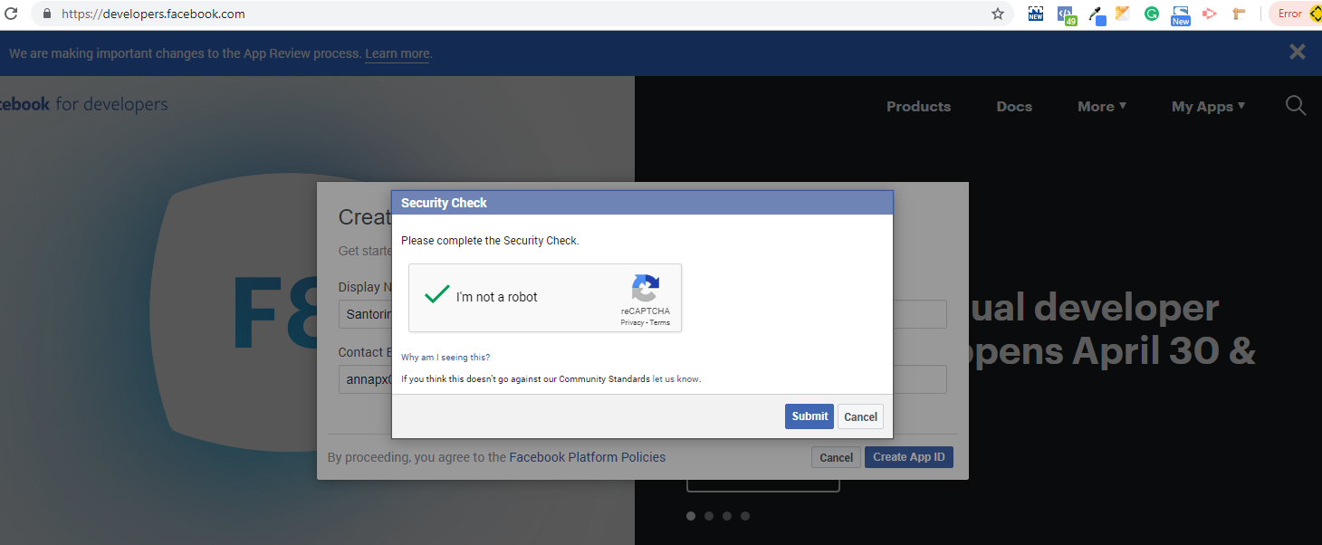Open the dashed-frame NEW extension icon

point(1036,14)
